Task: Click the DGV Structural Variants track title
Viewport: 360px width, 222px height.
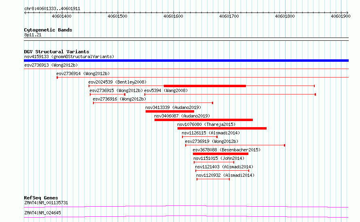Action: coord(57,52)
